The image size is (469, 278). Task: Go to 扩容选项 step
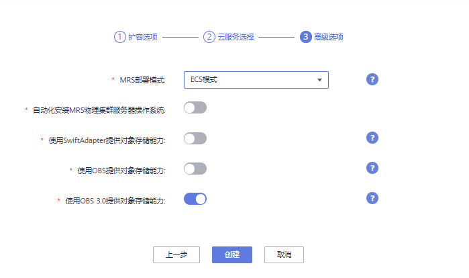(x=143, y=37)
